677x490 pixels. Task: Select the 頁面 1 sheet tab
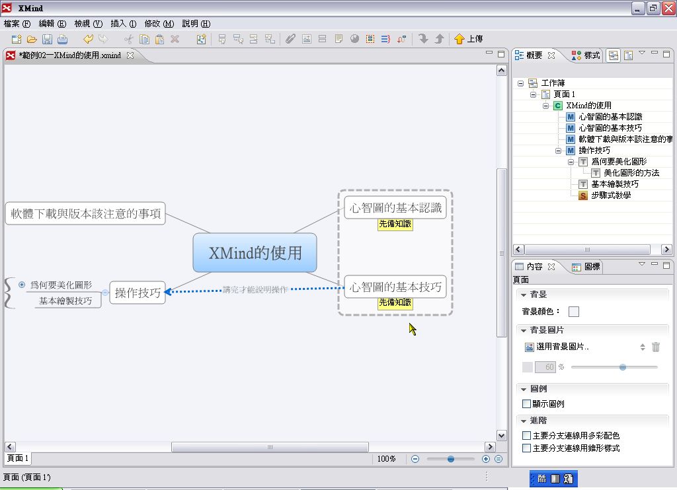pyautogui.click(x=18, y=458)
